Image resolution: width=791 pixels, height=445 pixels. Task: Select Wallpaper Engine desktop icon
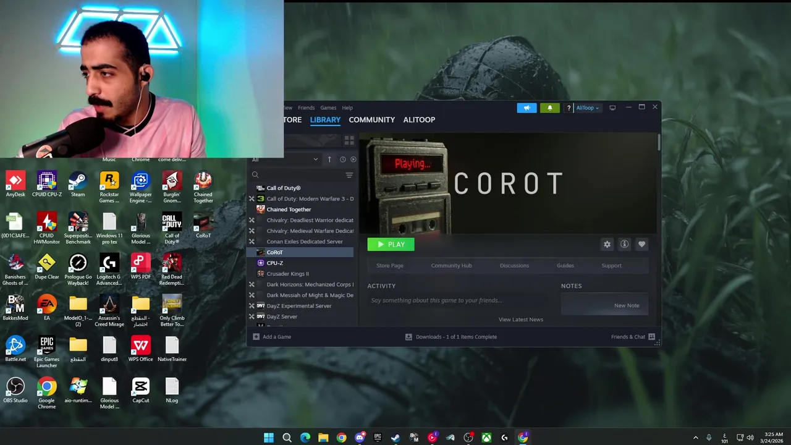pos(140,187)
